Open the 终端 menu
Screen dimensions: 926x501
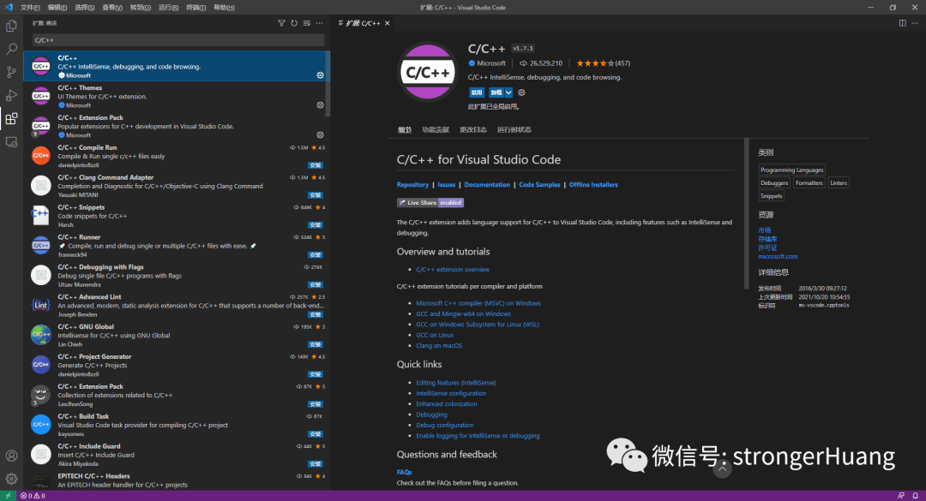coord(196,7)
